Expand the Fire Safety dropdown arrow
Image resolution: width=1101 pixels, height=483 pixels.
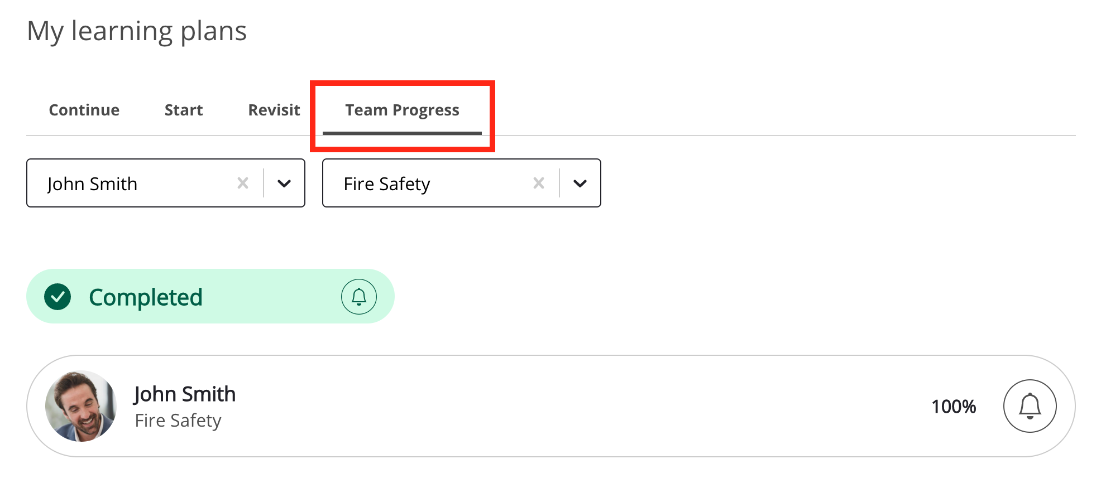click(580, 183)
